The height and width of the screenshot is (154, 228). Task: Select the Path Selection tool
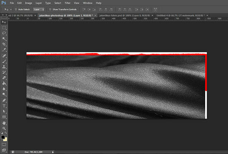coord(4,111)
